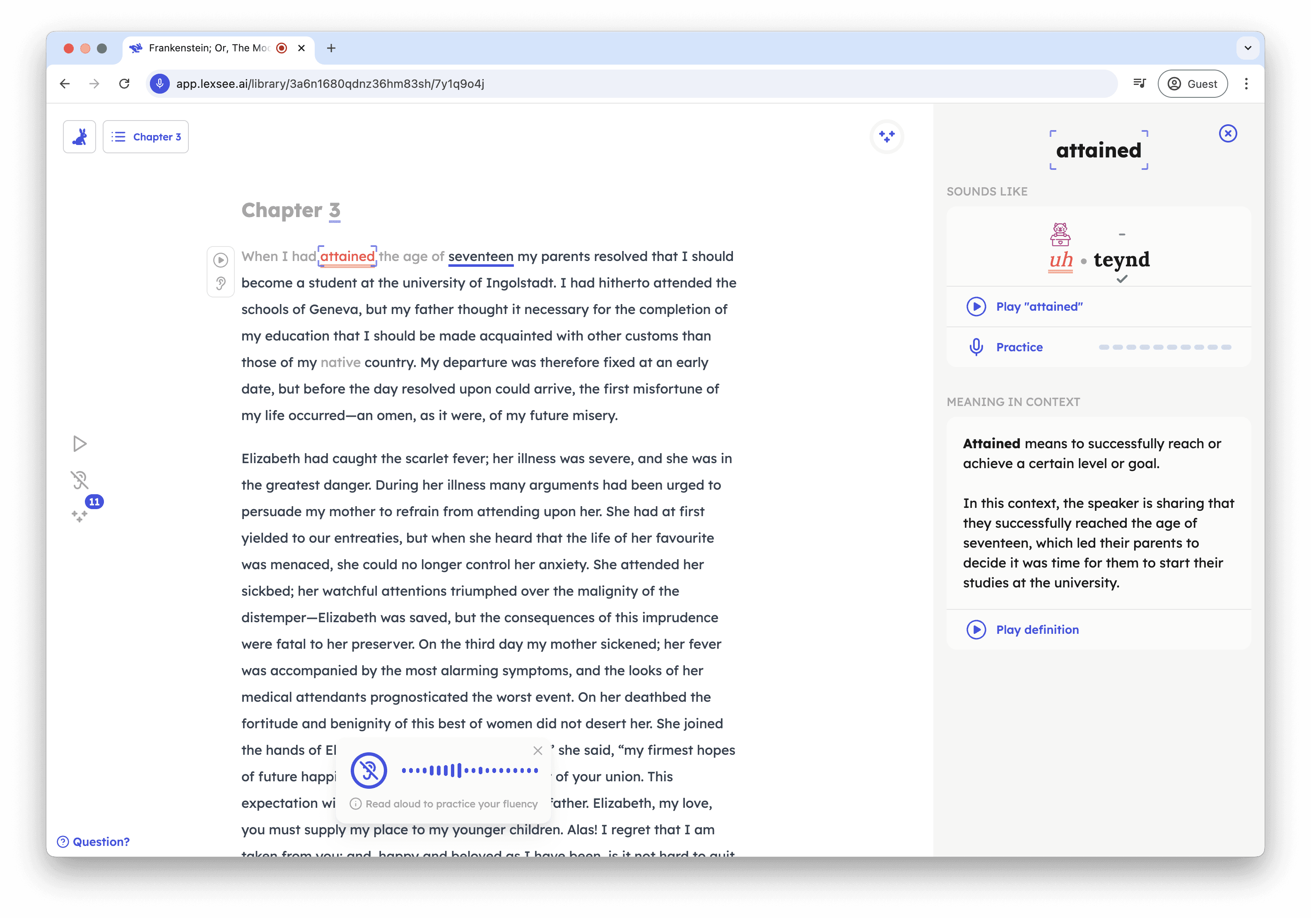Click the ear listening icon beside paragraph
Image resolution: width=1311 pixels, height=918 pixels.
point(220,283)
